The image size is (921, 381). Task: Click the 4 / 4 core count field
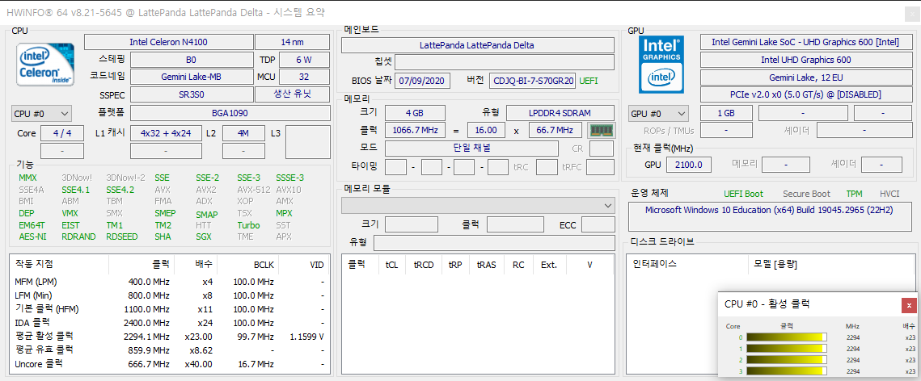point(61,133)
